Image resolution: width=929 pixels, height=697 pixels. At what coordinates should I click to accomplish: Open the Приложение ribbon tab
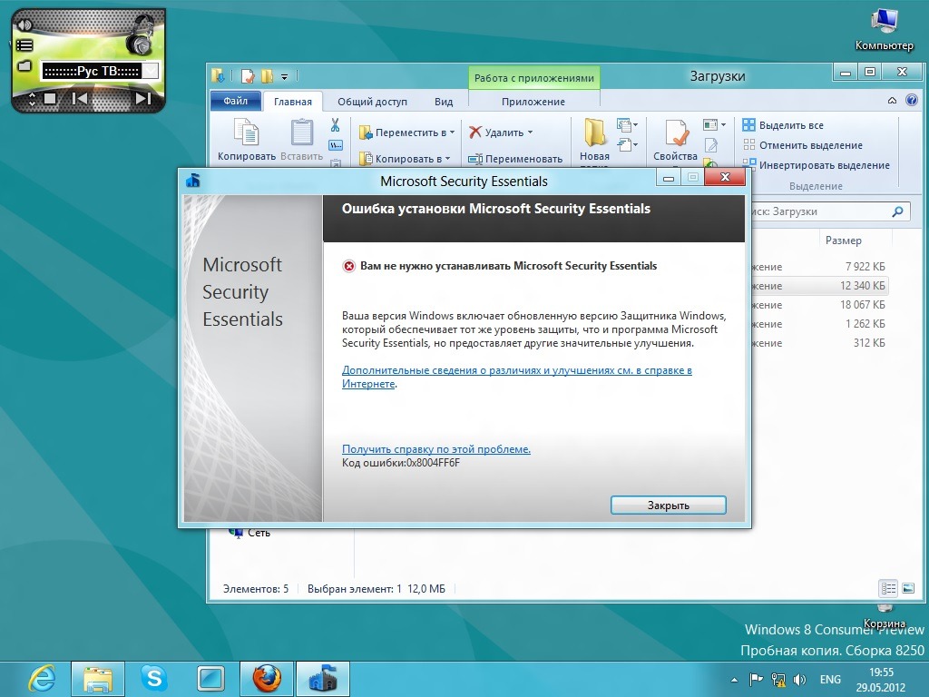pyautogui.click(x=533, y=102)
